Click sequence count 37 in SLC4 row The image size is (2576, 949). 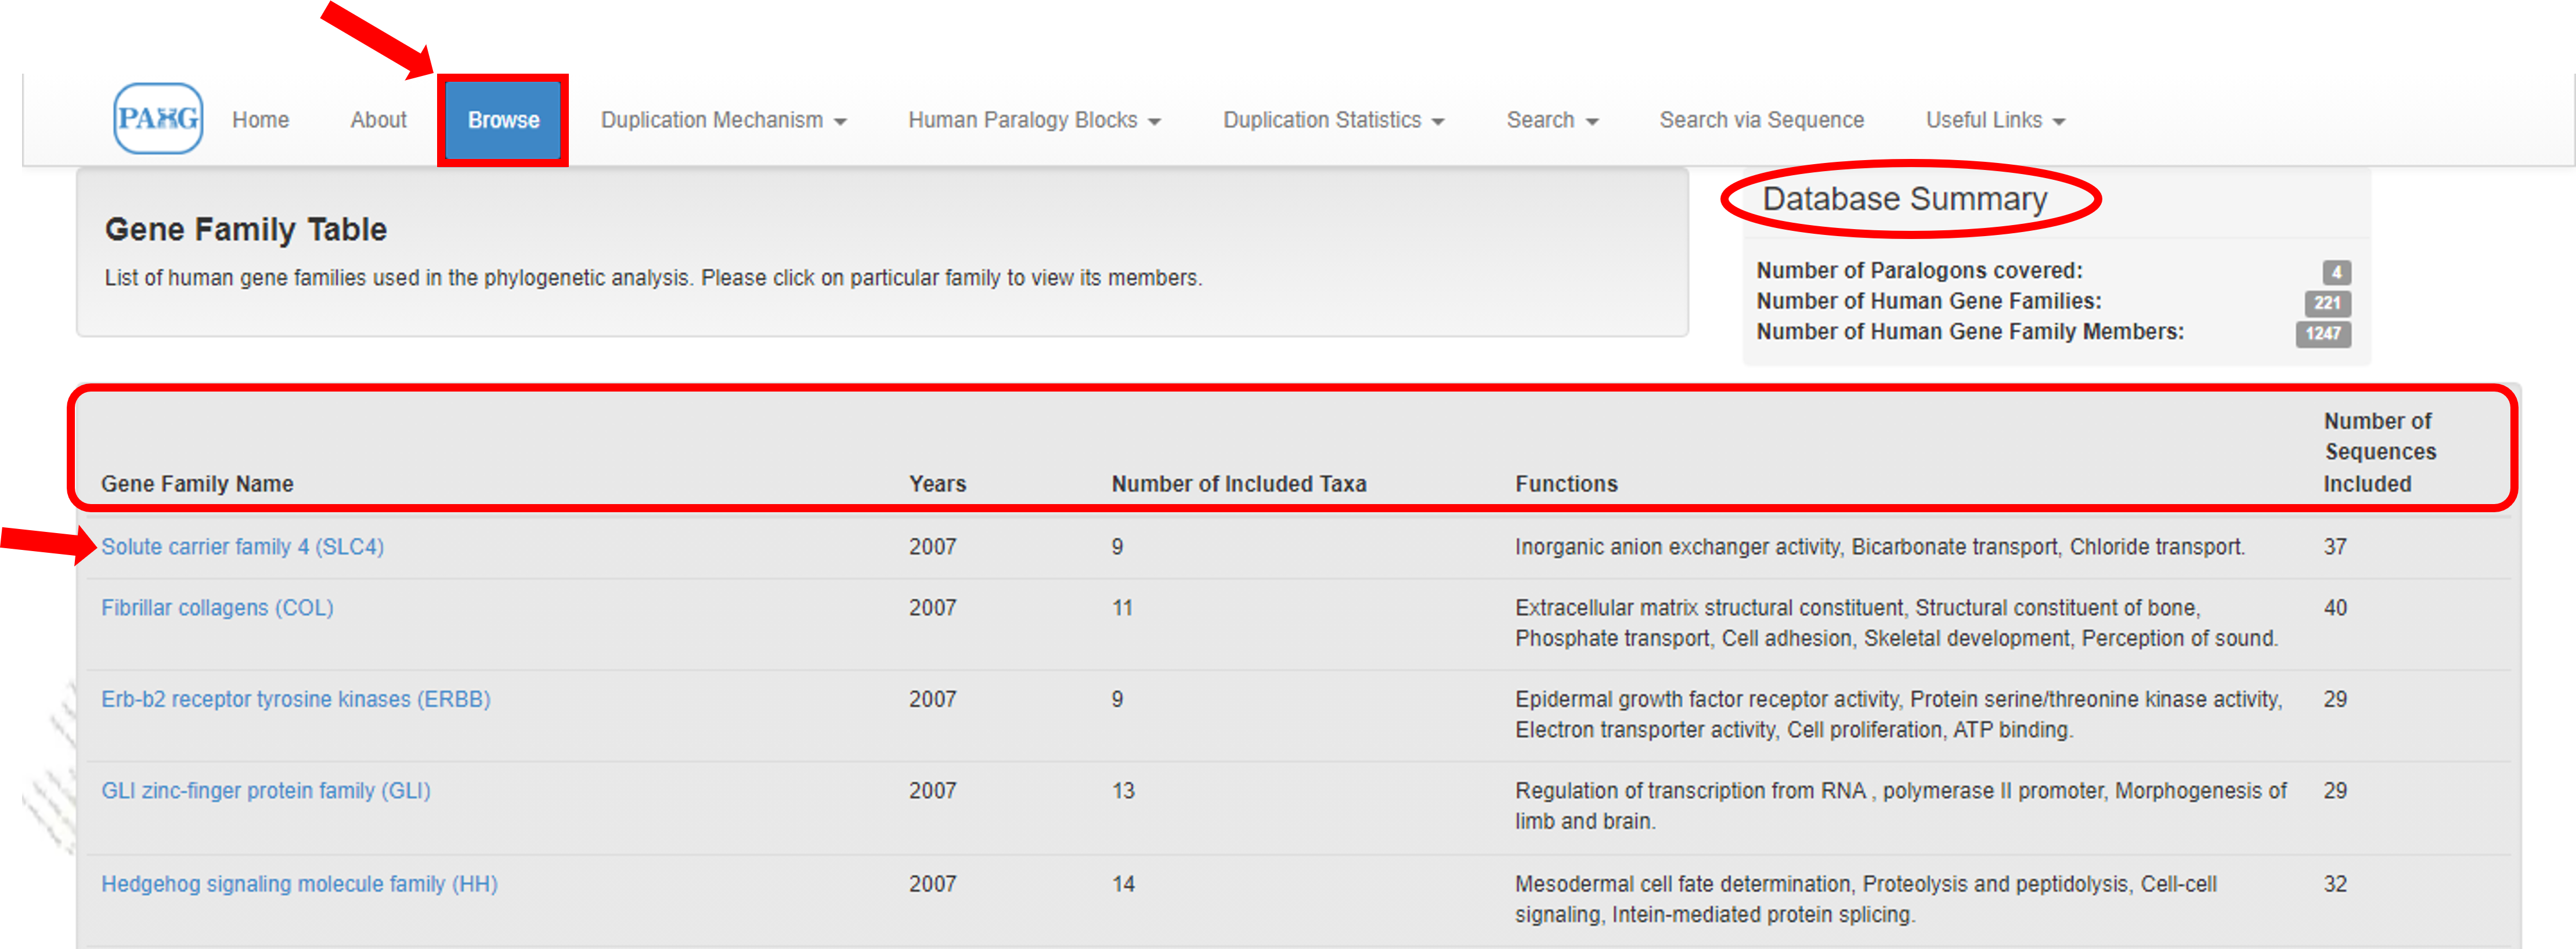pyautogui.click(x=2335, y=546)
